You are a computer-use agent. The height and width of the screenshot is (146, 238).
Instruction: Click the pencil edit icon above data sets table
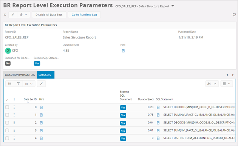click(x=41, y=84)
